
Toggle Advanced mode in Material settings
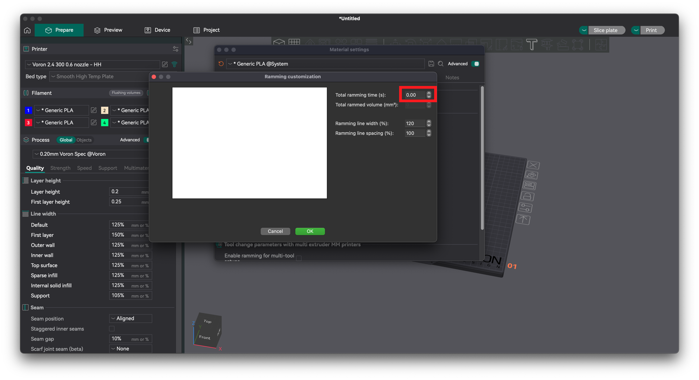coord(475,64)
